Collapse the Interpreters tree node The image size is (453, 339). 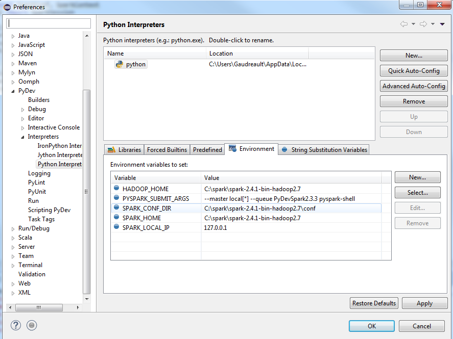click(22, 137)
